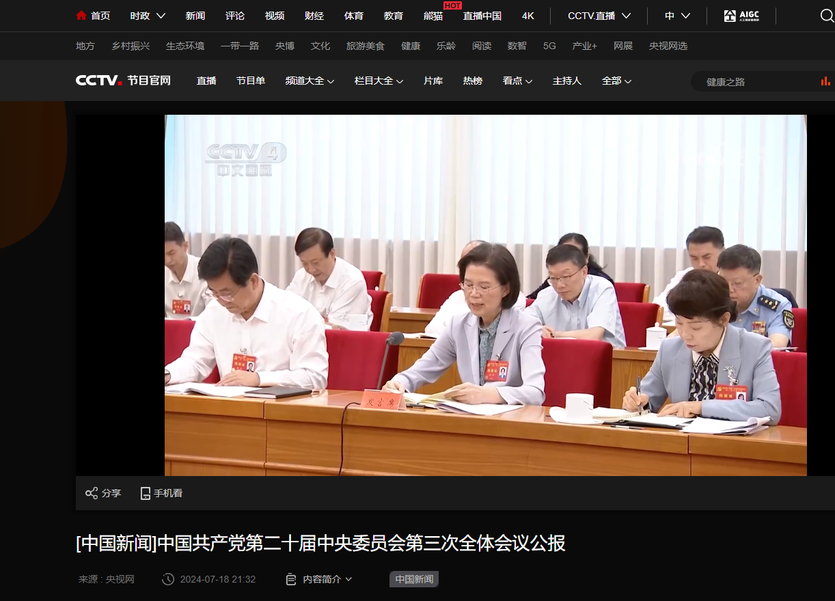835x601 pixels.
Task: Open the 地方 sub-nav link
Action: click(x=85, y=46)
